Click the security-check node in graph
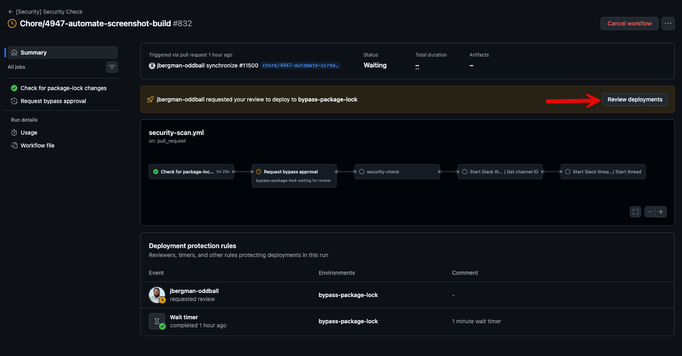The image size is (682, 356). (x=397, y=172)
